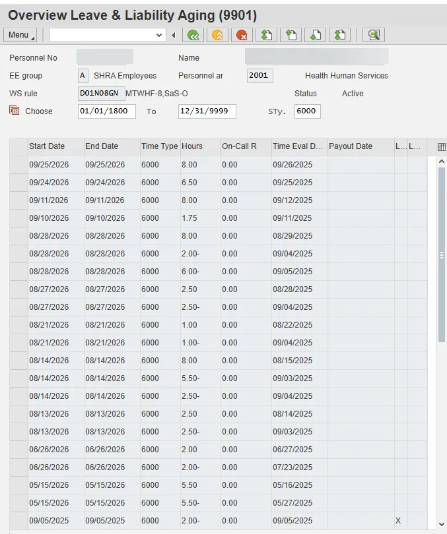
Task: Jump to last page using toolbar icon
Action: click(x=339, y=35)
